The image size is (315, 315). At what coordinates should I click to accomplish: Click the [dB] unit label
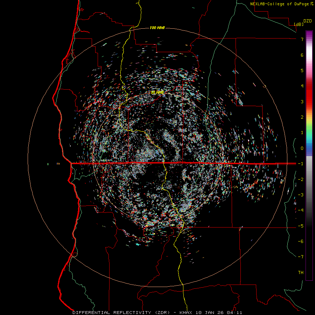pyautogui.click(x=299, y=24)
